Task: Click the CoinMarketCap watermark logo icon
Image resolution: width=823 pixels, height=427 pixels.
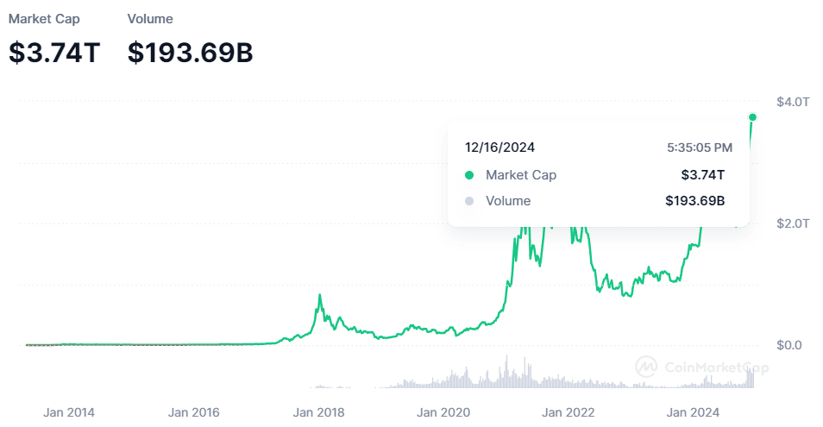Action: [646, 367]
